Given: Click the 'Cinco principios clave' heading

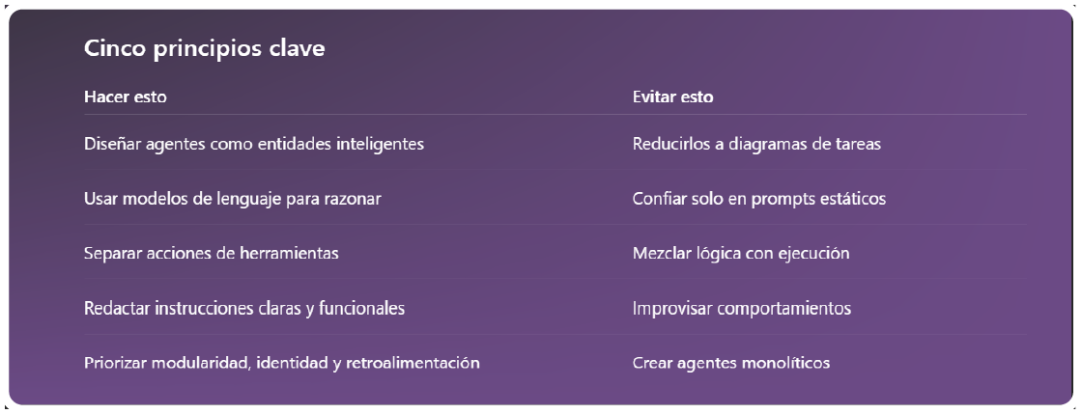Looking at the screenshot, I should tap(204, 49).
